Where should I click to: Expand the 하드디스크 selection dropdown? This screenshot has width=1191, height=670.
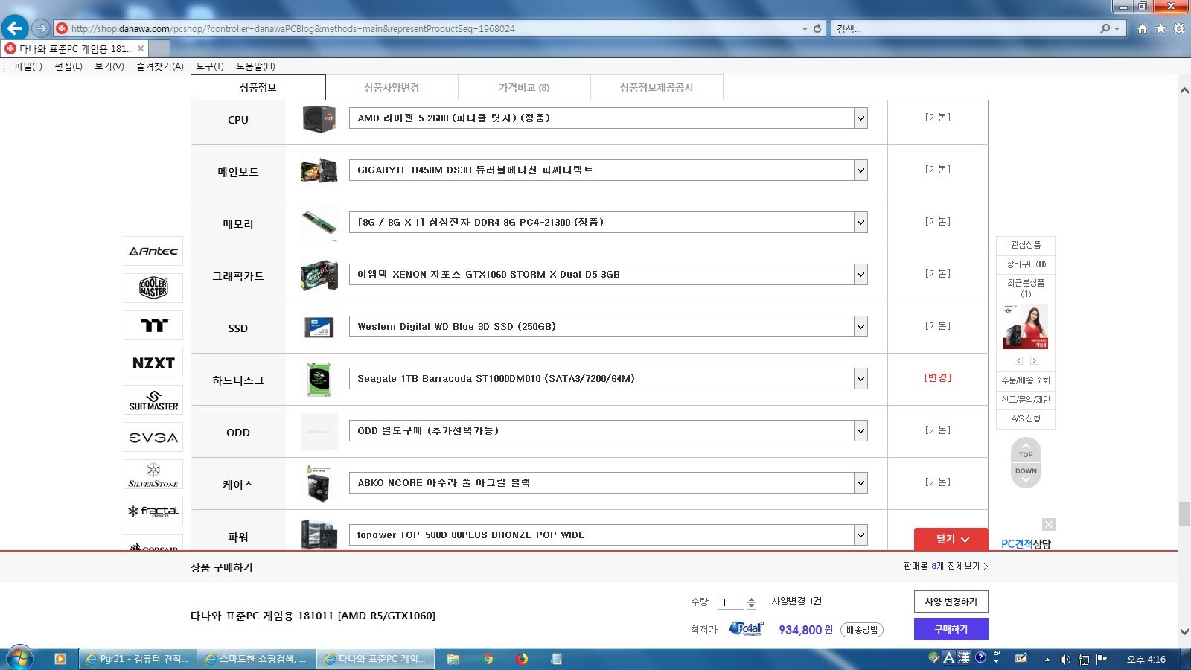tap(860, 378)
